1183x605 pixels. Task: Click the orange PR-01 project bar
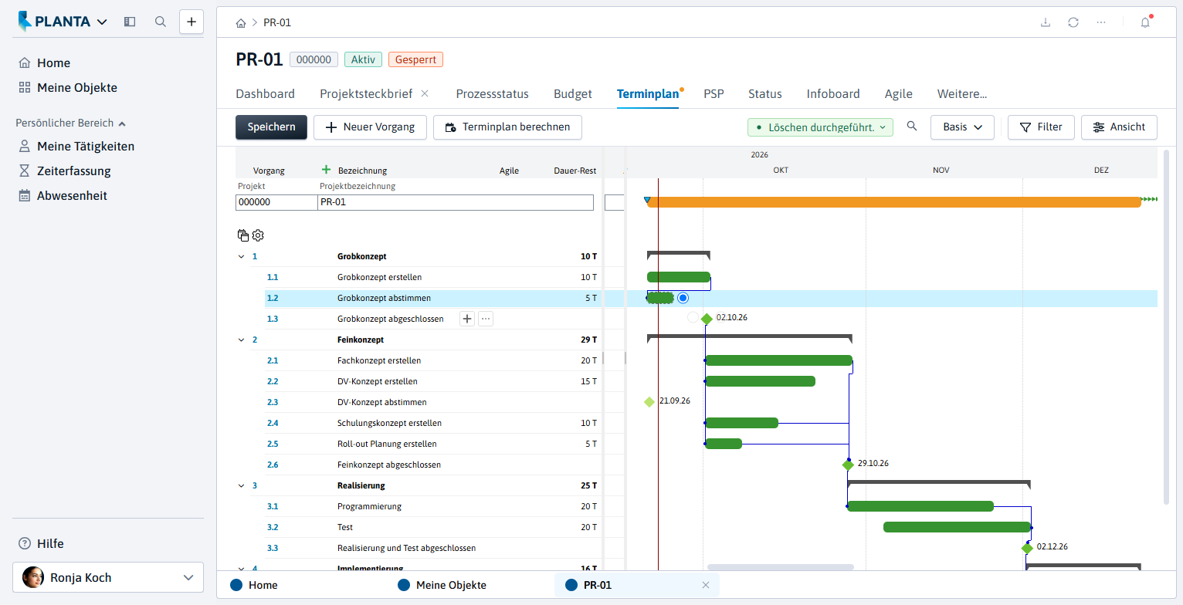(x=894, y=201)
